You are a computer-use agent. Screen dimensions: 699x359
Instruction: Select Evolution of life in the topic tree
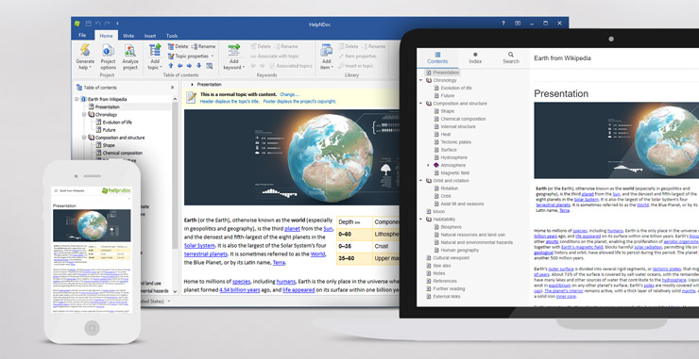(117, 122)
